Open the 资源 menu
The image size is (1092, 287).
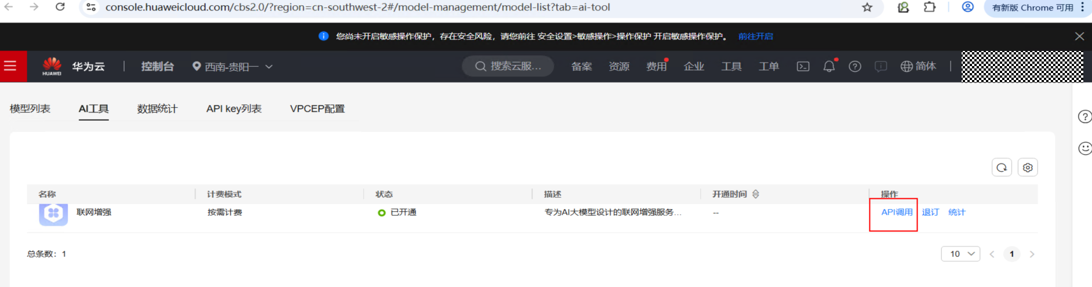click(x=619, y=66)
